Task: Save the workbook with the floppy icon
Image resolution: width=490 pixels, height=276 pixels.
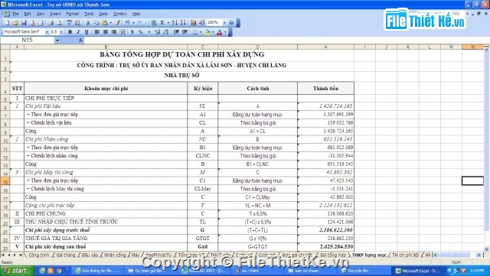Action: (24, 23)
